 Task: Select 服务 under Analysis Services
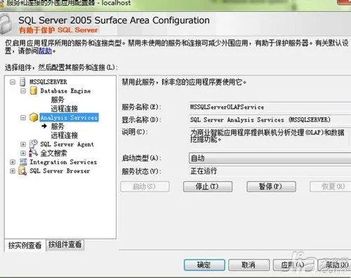pyautogui.click(x=58, y=126)
